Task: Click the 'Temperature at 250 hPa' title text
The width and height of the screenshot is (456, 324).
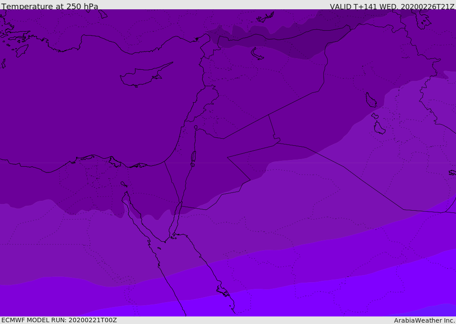Action: tap(50, 6)
